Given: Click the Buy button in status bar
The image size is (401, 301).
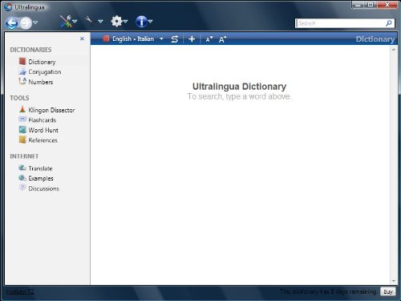Looking at the screenshot, I should (388, 291).
